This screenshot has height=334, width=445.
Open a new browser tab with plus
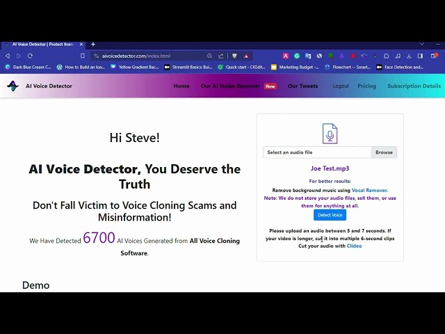click(x=93, y=45)
